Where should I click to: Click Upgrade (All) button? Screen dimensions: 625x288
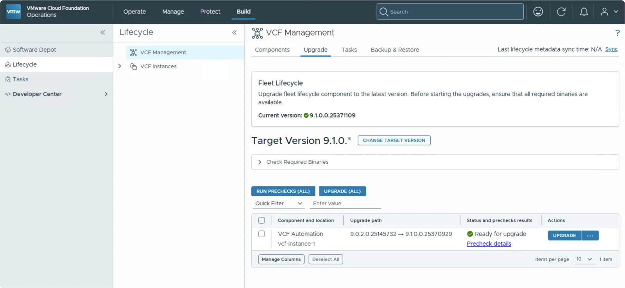(342, 191)
